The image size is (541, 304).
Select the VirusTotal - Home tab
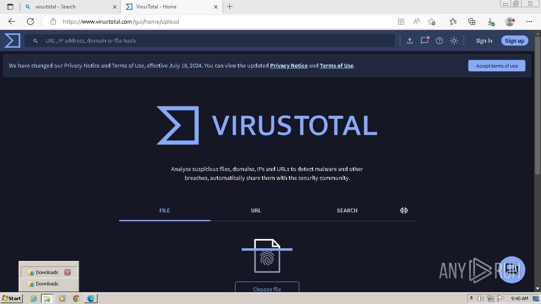(x=172, y=7)
